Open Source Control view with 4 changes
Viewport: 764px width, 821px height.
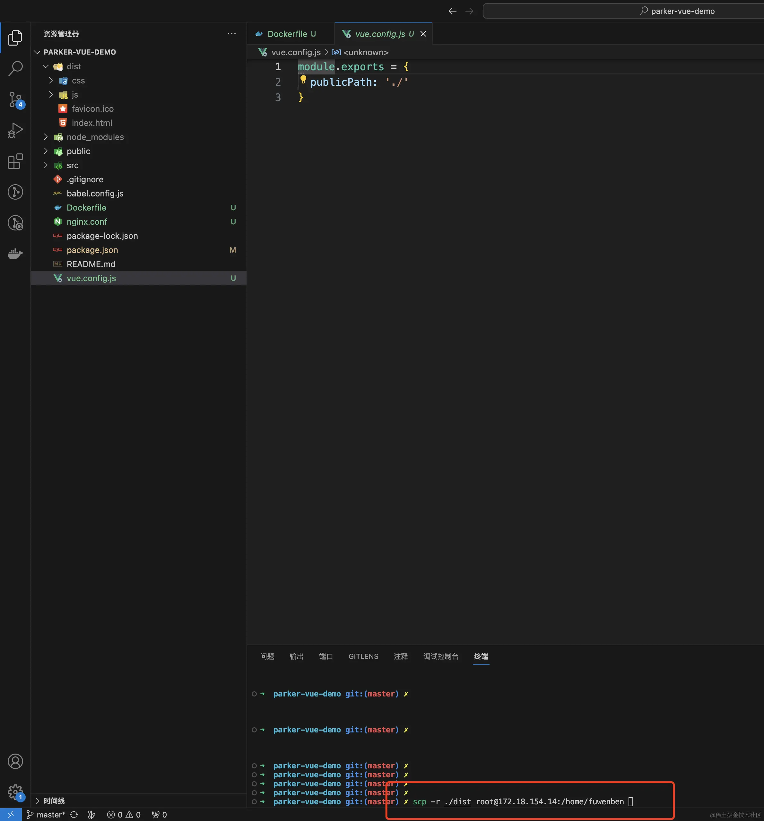click(15, 99)
